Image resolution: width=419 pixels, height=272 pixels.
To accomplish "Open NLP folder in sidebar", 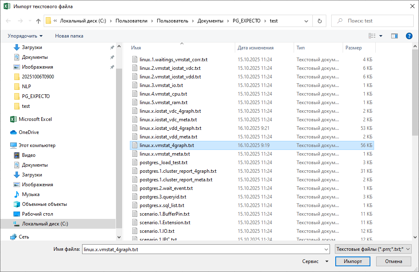I will (x=26, y=87).
